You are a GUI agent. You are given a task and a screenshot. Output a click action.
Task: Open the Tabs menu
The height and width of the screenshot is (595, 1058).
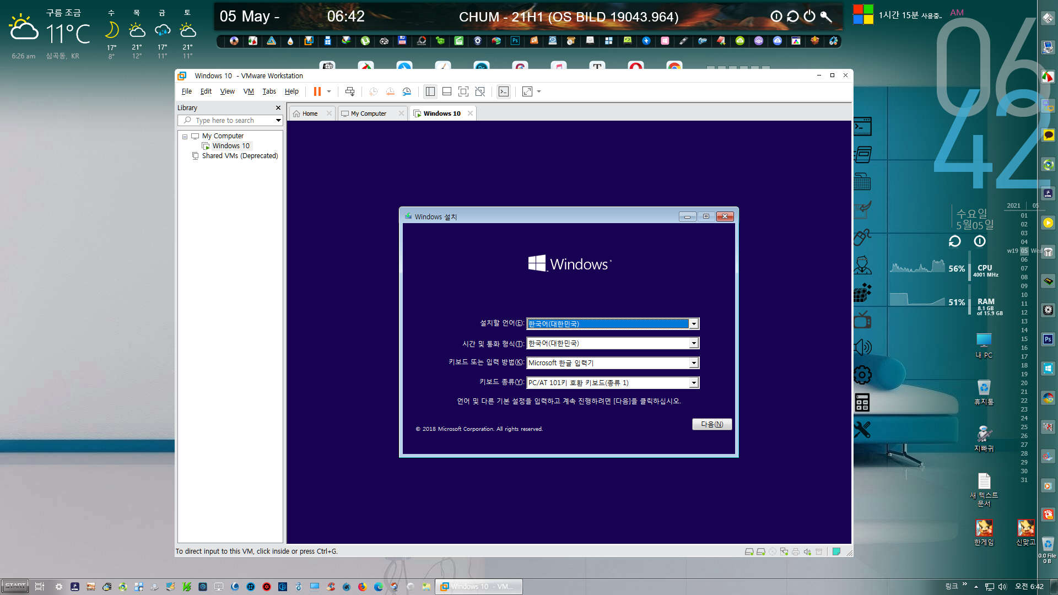tap(269, 91)
